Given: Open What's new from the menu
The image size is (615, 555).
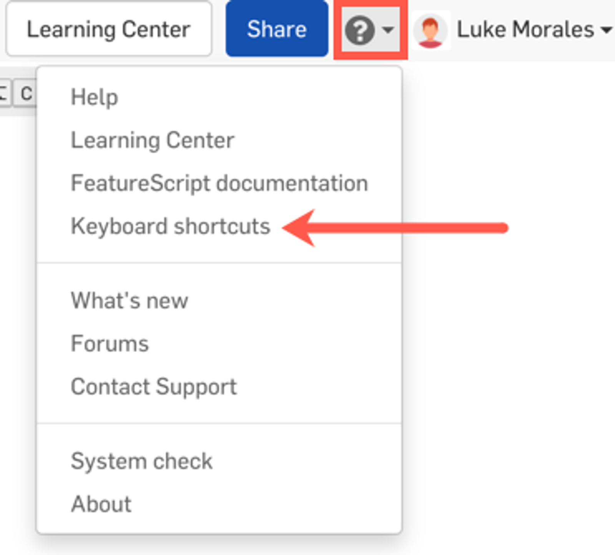Looking at the screenshot, I should coord(130,300).
